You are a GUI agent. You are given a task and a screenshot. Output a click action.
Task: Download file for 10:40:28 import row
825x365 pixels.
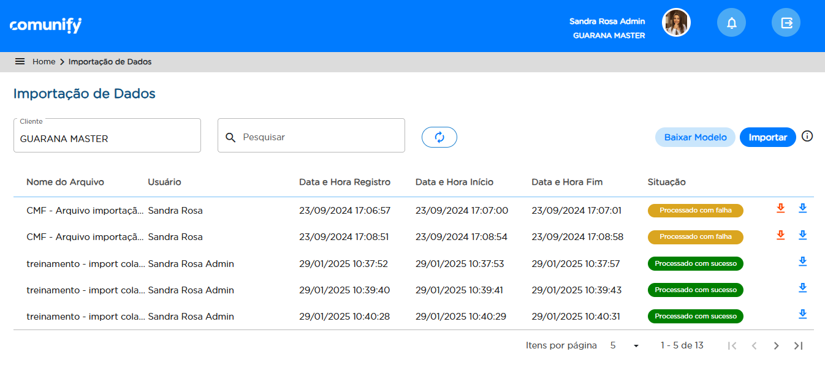coord(802,314)
